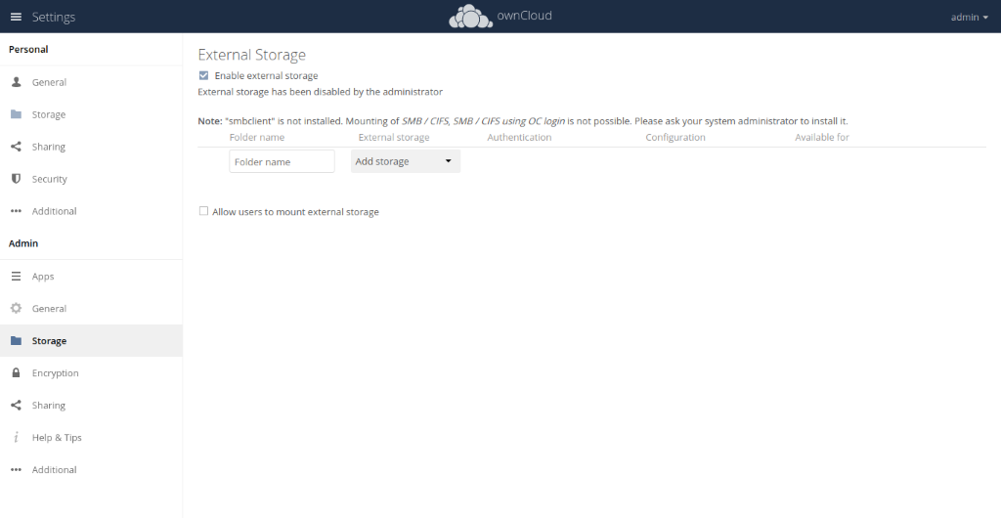Check Allow users to mount external storage

pyautogui.click(x=203, y=211)
